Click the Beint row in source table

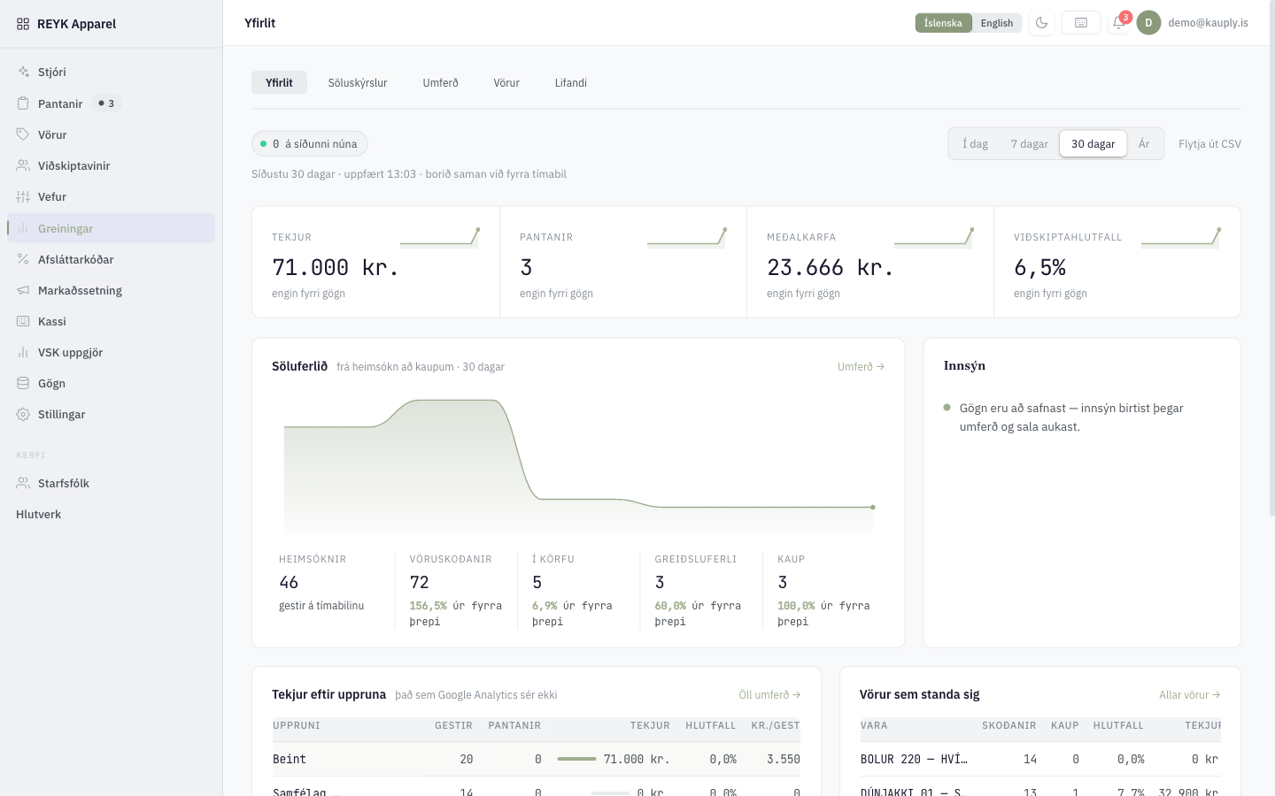pyautogui.click(x=537, y=759)
